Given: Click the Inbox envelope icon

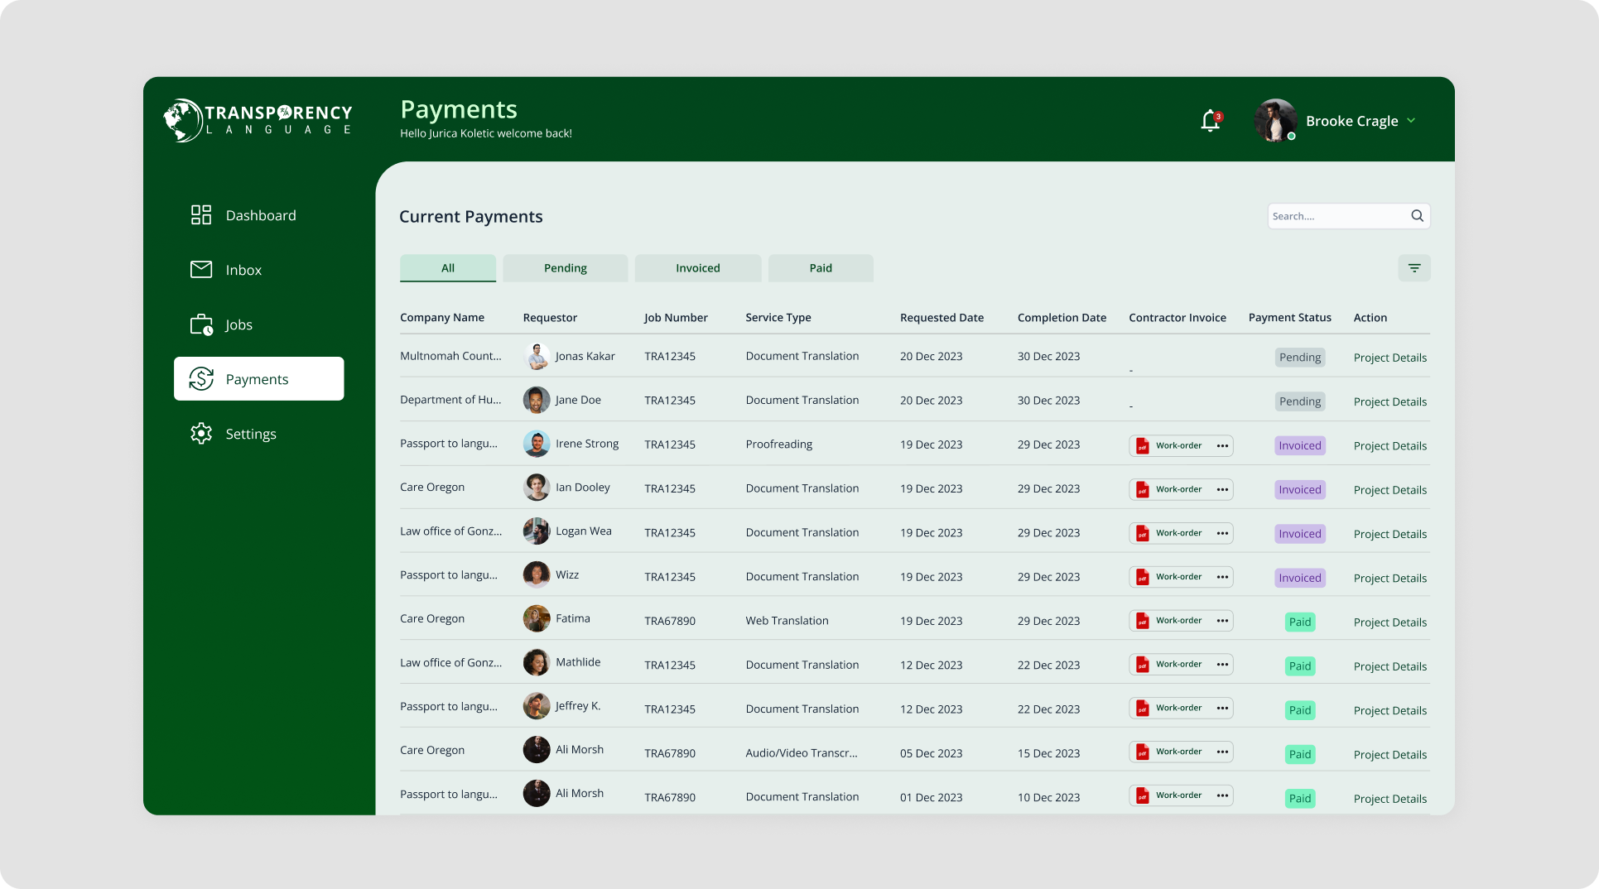Looking at the screenshot, I should (x=201, y=270).
